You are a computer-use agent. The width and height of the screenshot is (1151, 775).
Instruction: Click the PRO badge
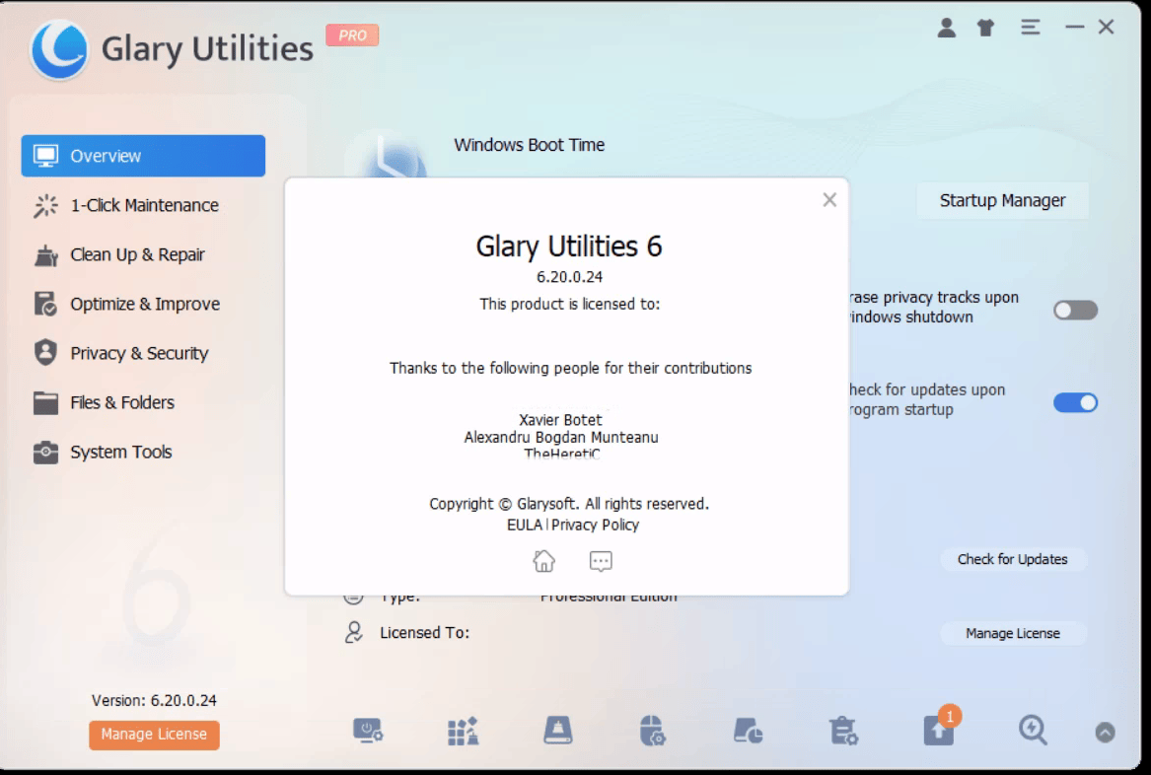coord(352,35)
